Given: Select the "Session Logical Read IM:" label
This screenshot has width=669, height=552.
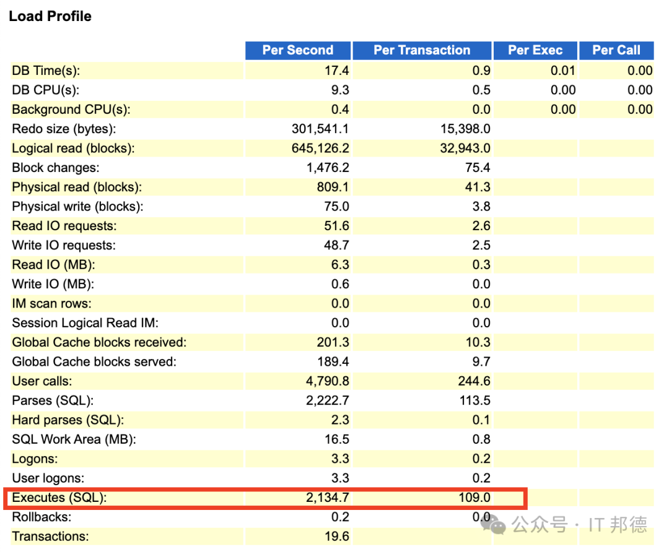Looking at the screenshot, I should (85, 323).
